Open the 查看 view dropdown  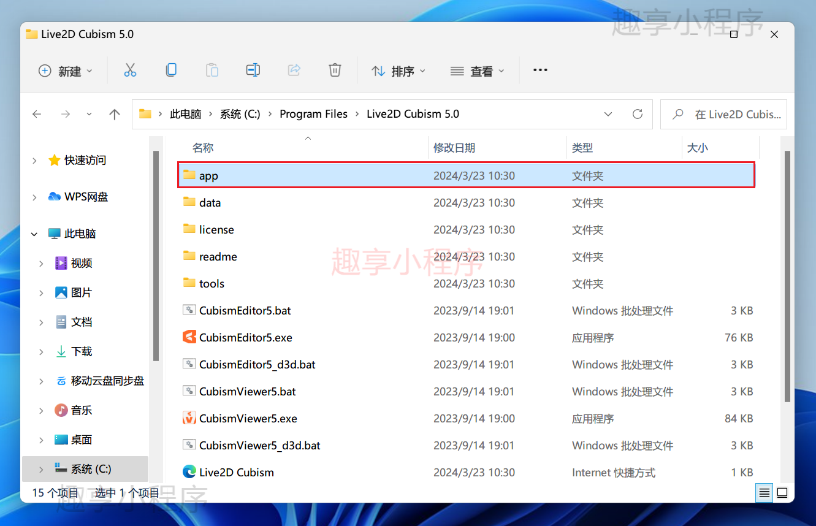(478, 71)
